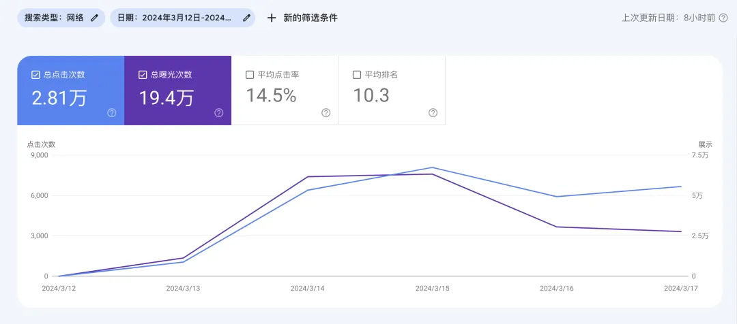This screenshot has height=324, width=737.
Task: Uncheck the 总点击次数 checkbox
Action: coord(35,75)
